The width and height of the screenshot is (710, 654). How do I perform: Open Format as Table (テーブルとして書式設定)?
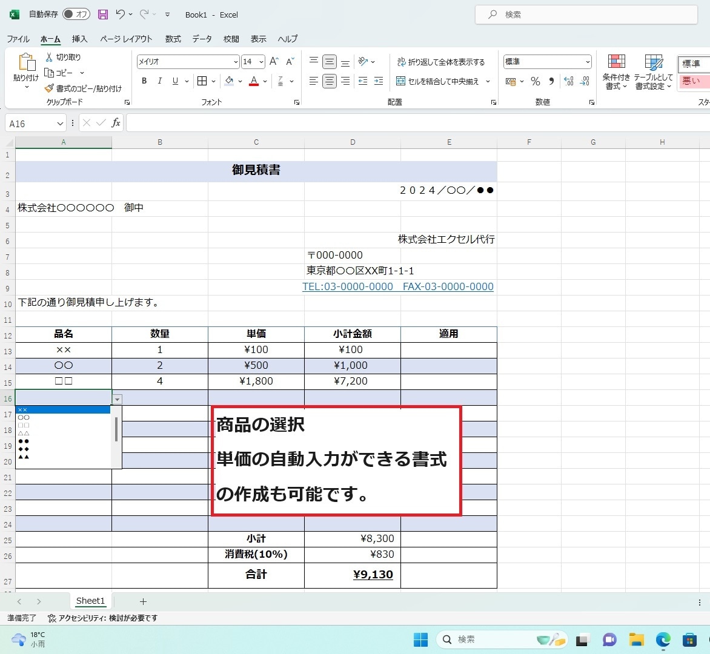point(653,73)
